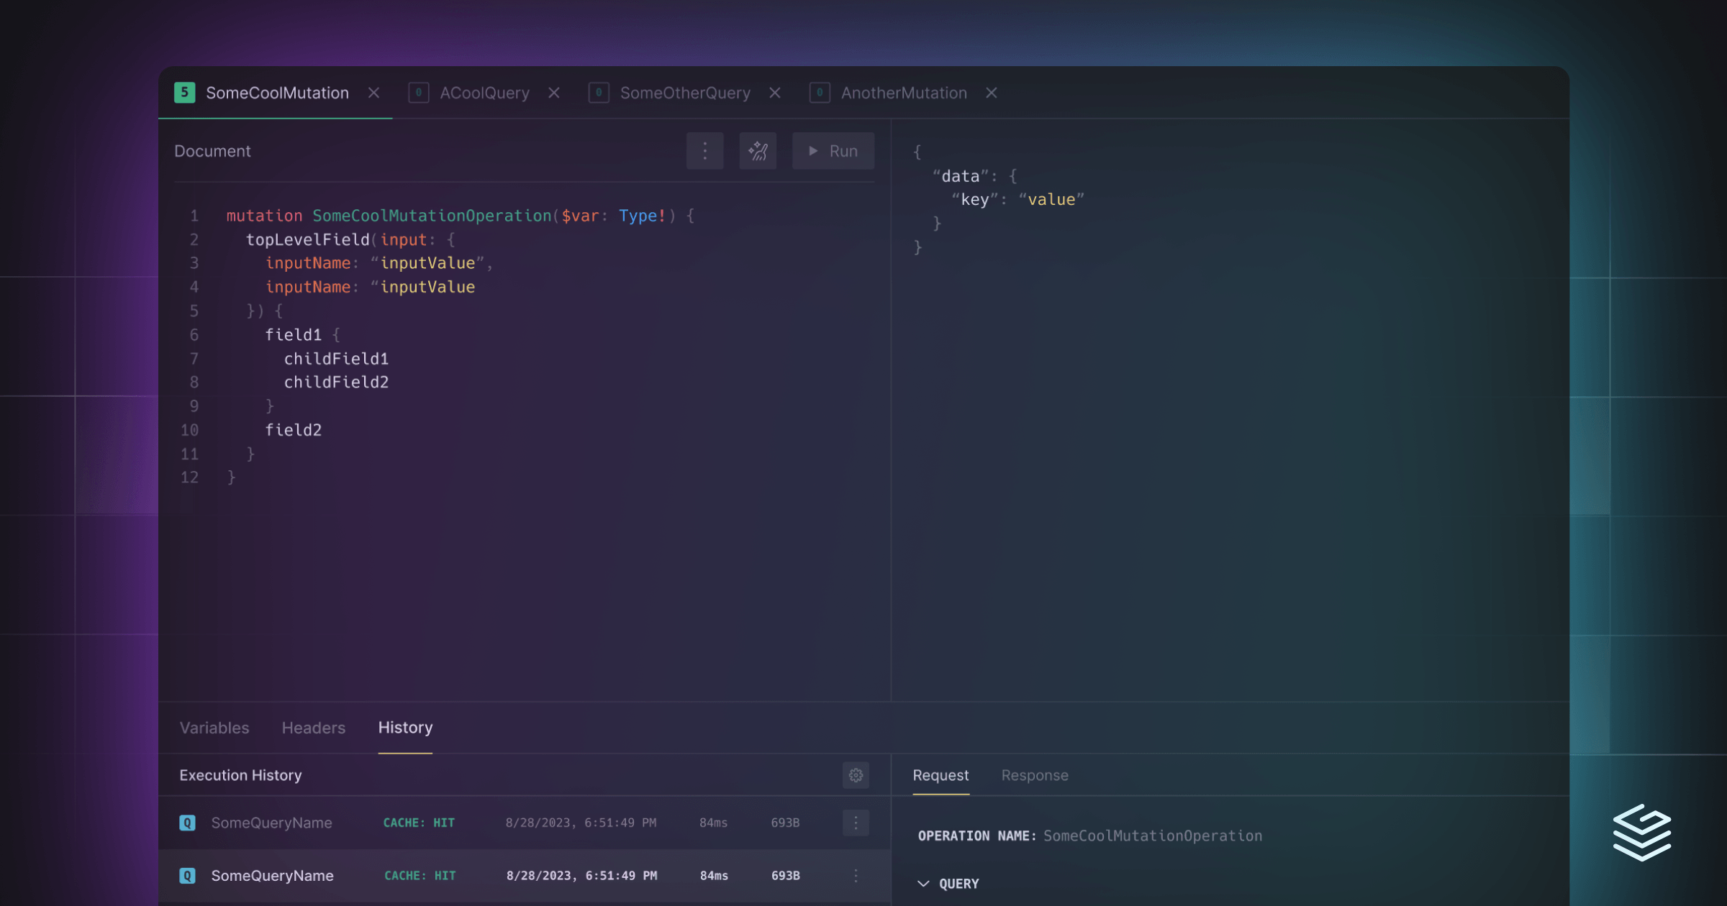Switch to the AnotherMutation tab
This screenshot has height=906, width=1727.
pos(904,93)
